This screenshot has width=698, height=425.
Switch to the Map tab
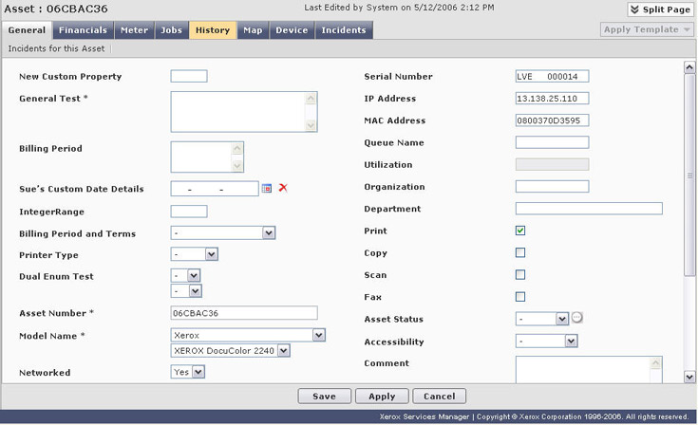(x=253, y=30)
